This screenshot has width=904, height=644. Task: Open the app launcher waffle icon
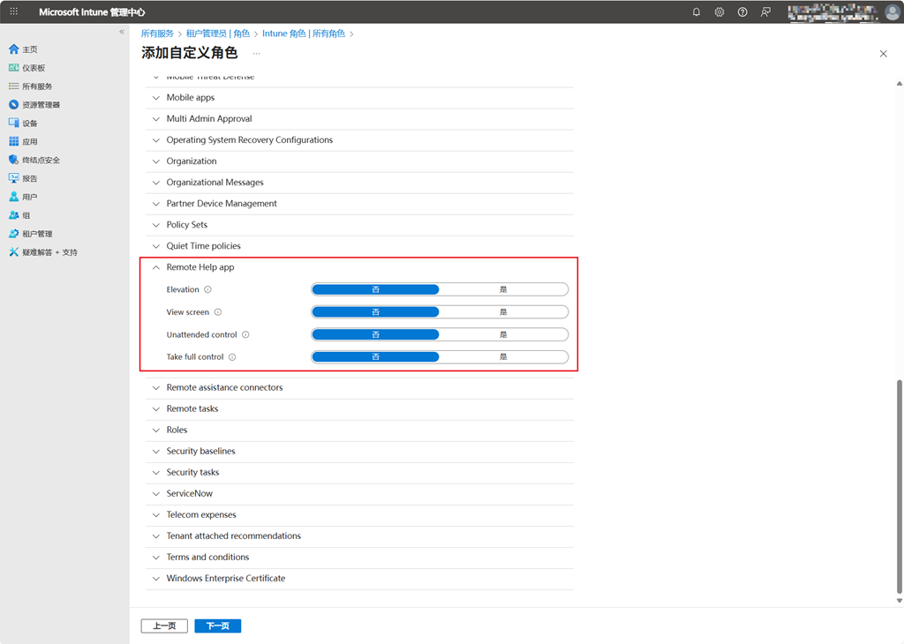click(x=13, y=12)
